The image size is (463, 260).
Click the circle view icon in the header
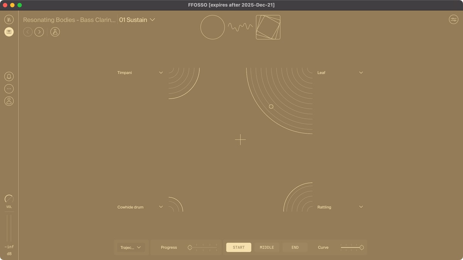coord(212,27)
